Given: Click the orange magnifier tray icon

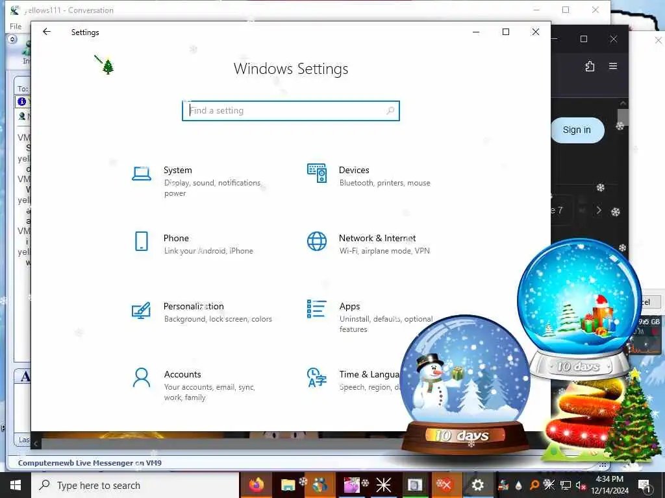Looking at the screenshot, I should click(x=534, y=485).
